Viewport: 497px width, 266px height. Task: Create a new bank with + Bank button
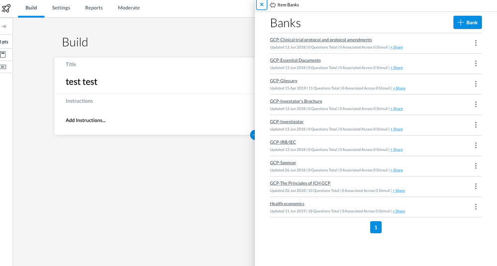tap(467, 22)
